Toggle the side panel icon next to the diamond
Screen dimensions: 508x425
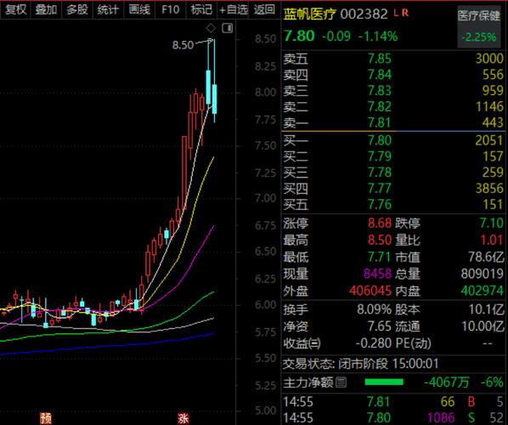[227, 28]
